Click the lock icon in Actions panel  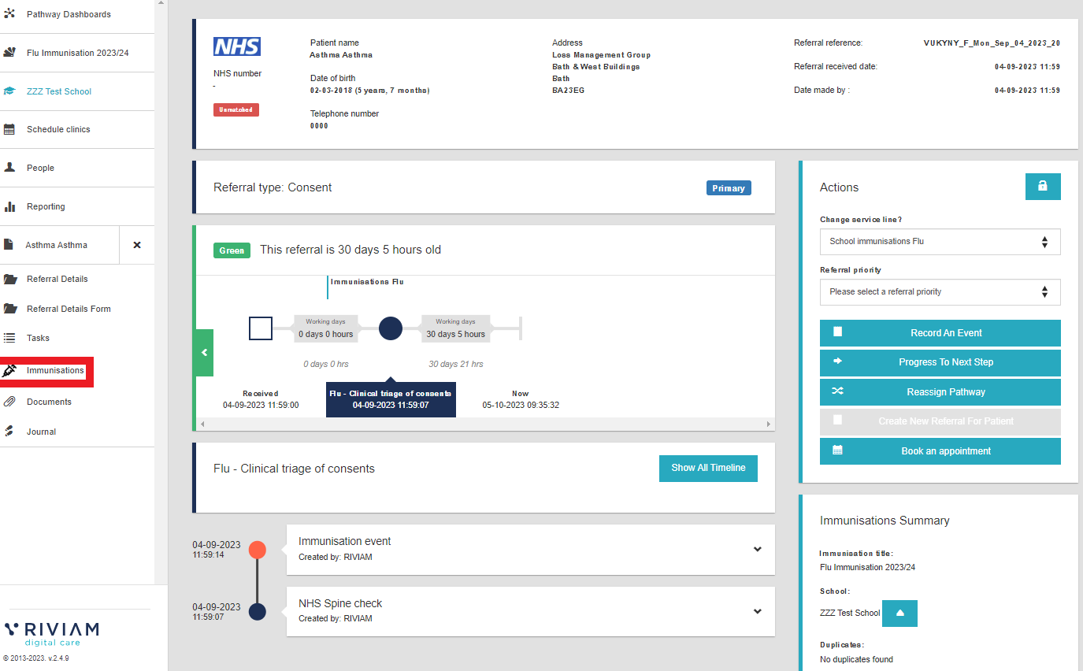click(x=1042, y=187)
